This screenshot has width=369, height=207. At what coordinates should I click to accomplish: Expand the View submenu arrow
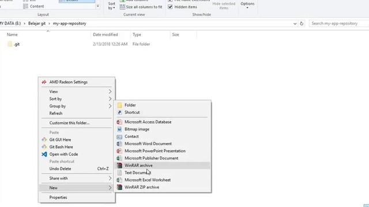(110, 91)
